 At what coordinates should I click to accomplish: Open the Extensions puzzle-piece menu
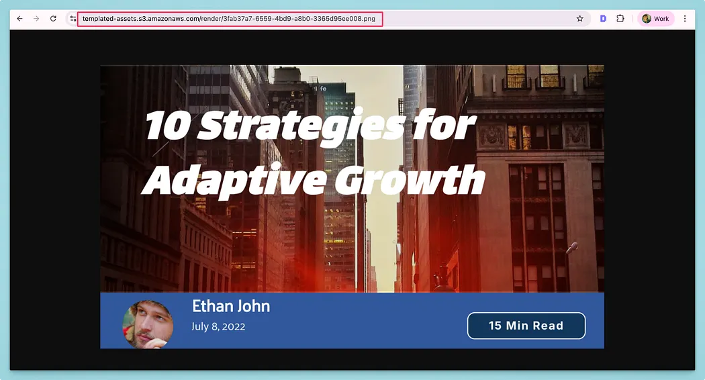coord(620,18)
